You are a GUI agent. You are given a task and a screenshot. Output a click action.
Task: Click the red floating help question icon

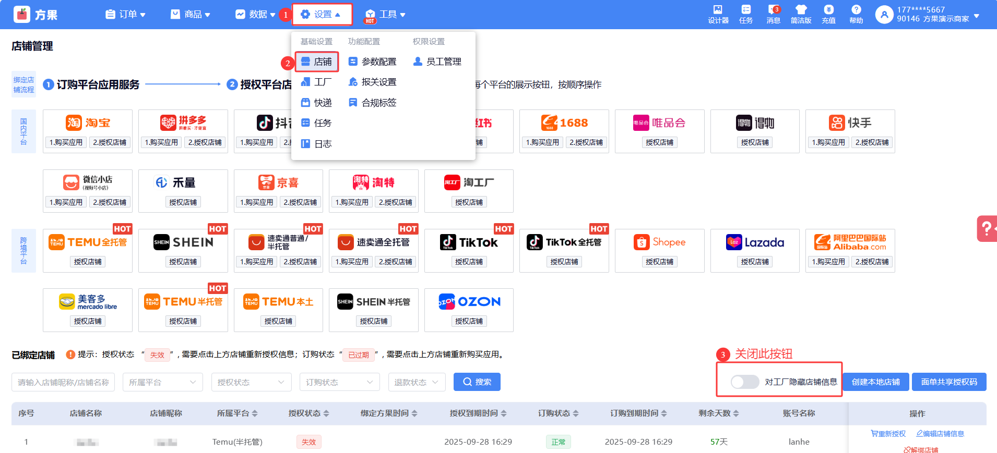click(x=987, y=228)
